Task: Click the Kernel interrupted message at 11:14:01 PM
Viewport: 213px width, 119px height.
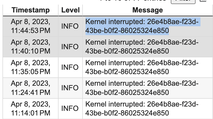Action: click(x=142, y=109)
